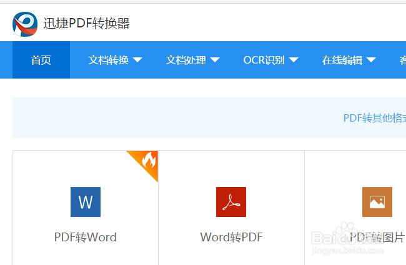Open the 在线编辑 menu
406x265 pixels.
point(342,60)
